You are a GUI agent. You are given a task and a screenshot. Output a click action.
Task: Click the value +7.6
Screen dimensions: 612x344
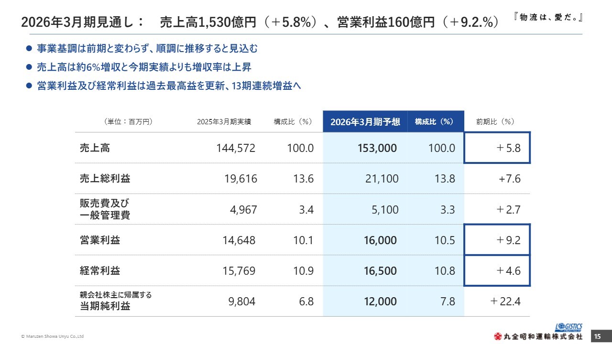point(510,179)
